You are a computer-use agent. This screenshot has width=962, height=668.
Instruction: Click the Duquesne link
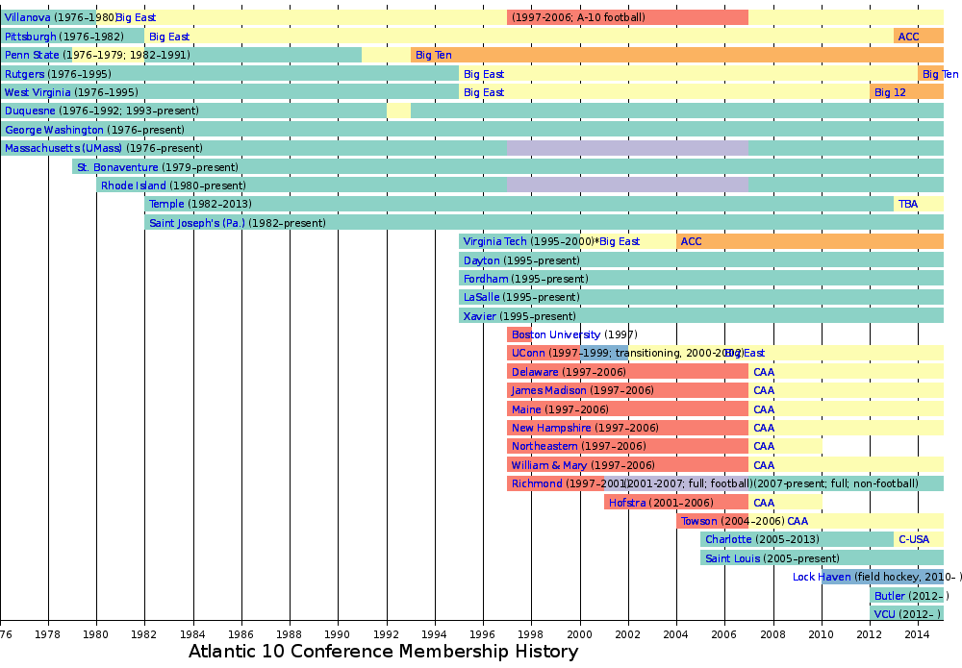(30, 111)
